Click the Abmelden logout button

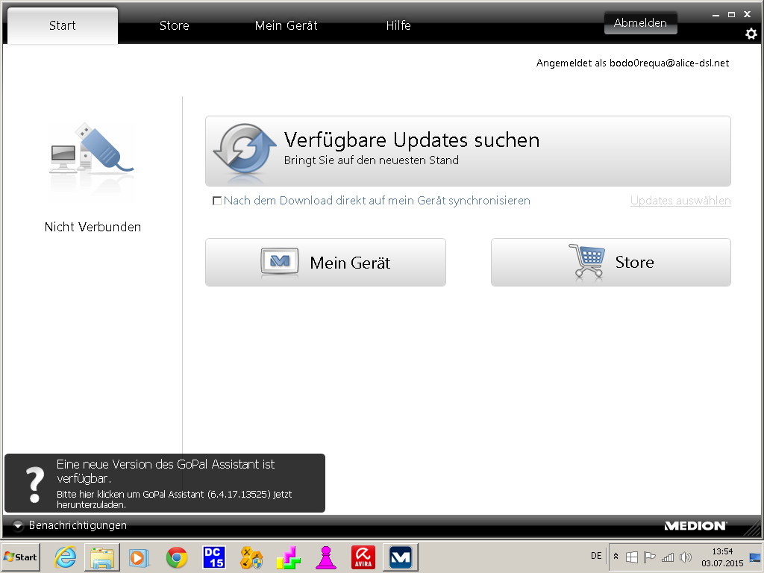(x=640, y=23)
